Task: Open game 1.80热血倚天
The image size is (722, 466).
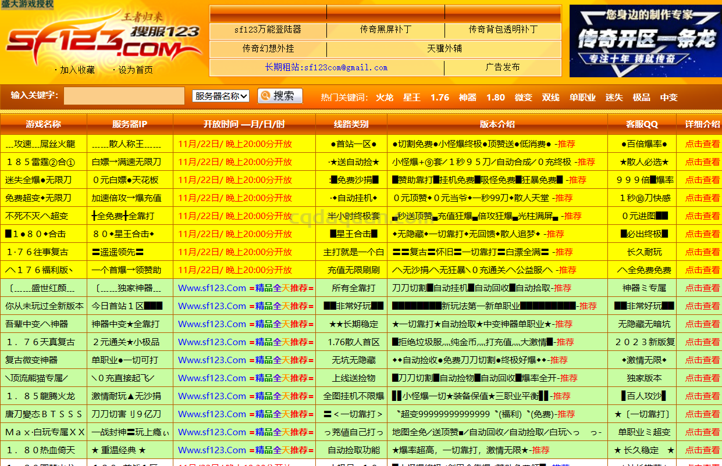Action: (x=40, y=450)
